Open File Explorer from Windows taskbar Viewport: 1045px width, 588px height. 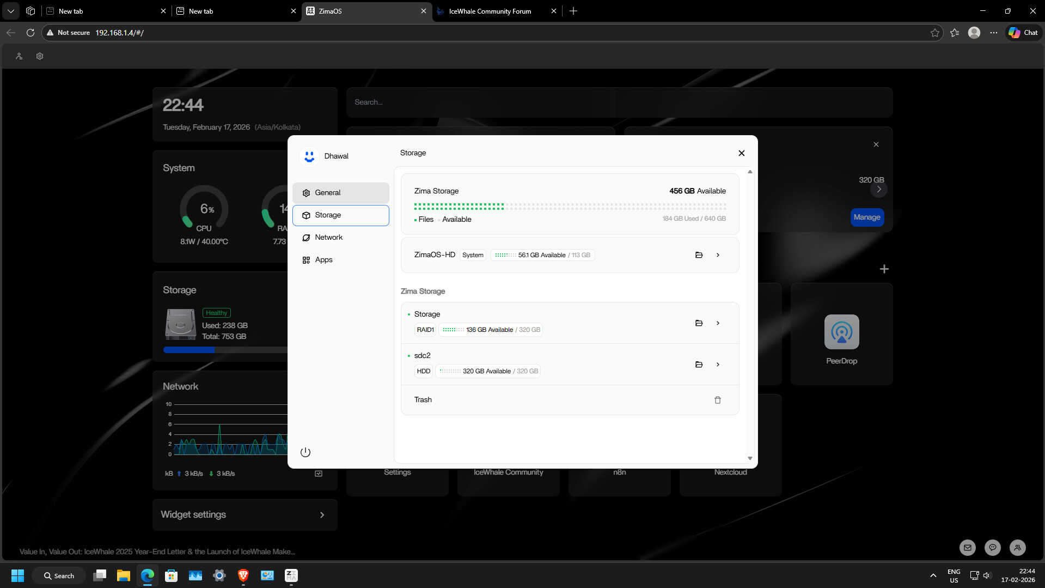[124, 575]
